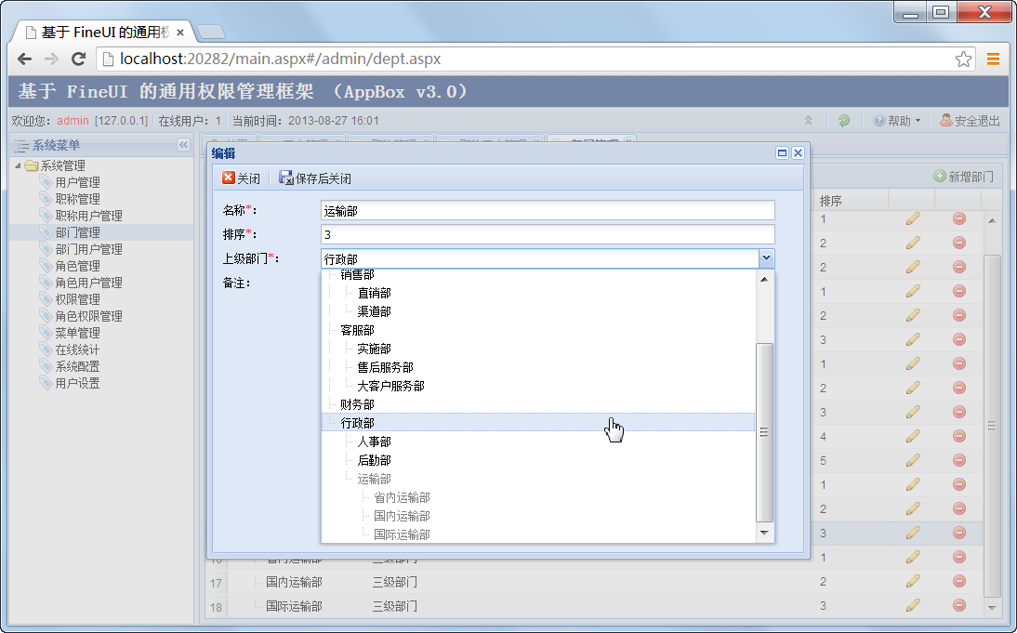Image resolution: width=1017 pixels, height=633 pixels.
Task: Maximize the 编辑 dialog window
Action: 782,153
